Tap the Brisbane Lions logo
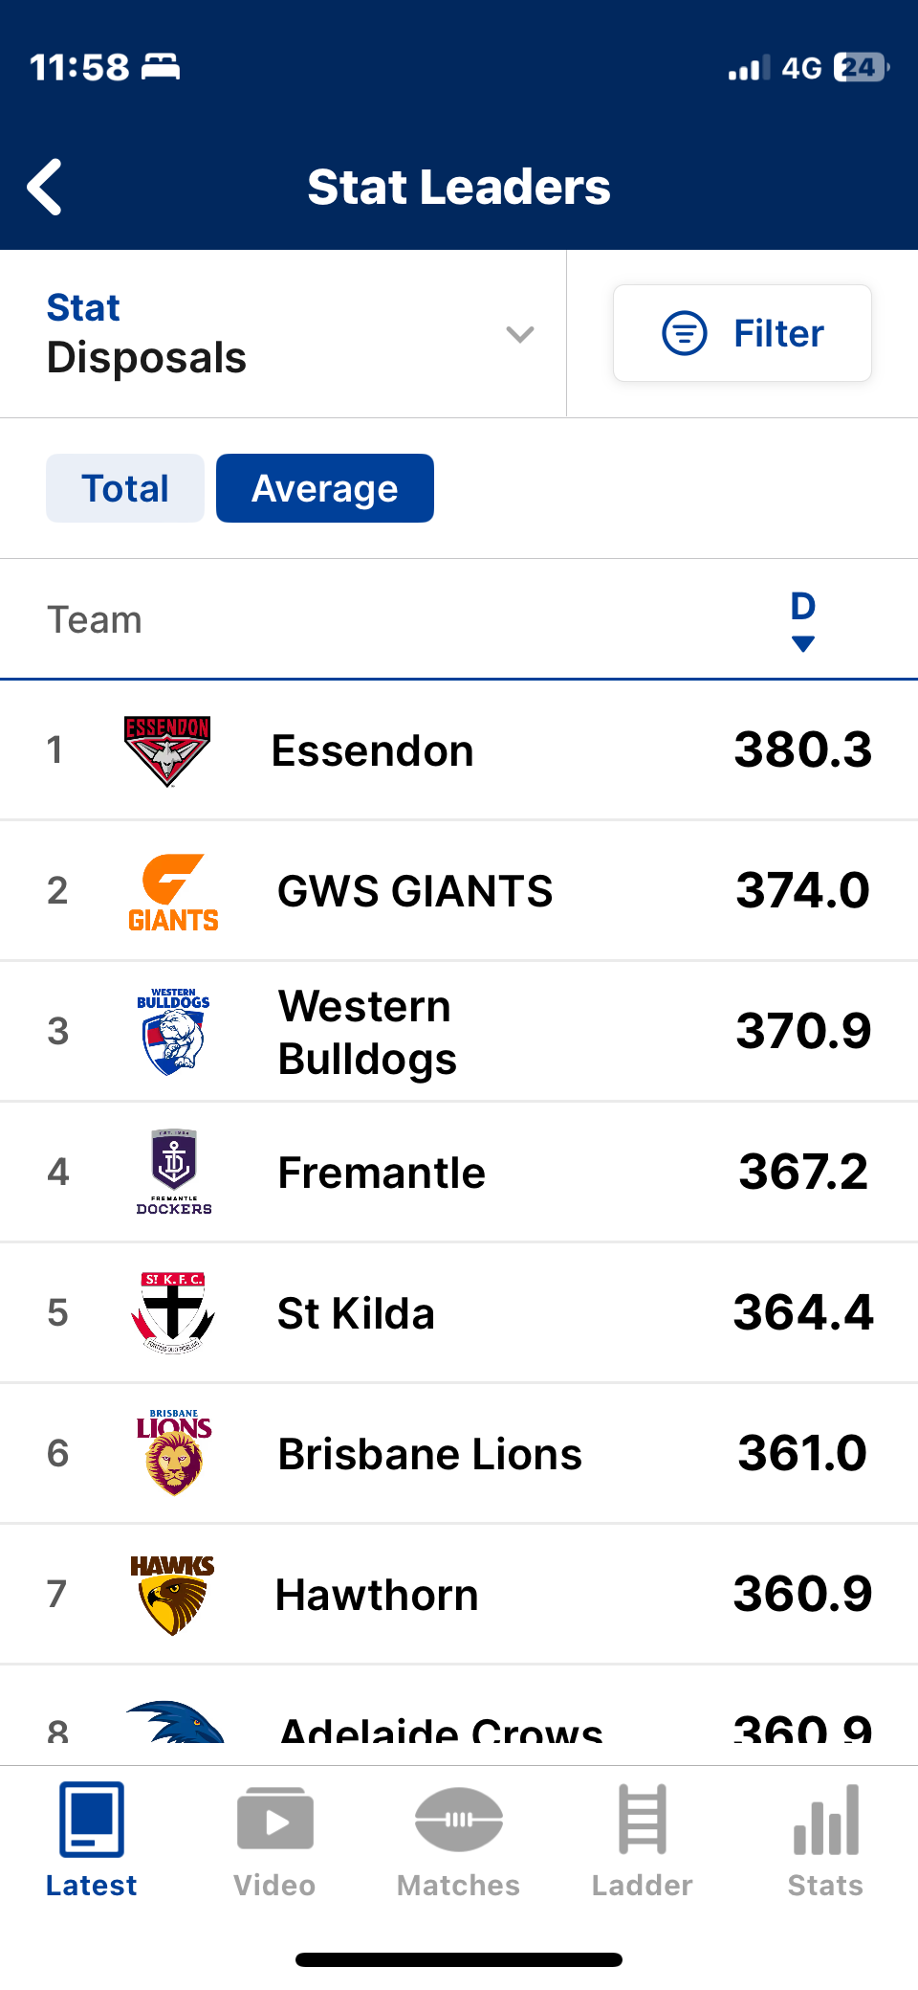Screen dimensions: 918x1990 click(174, 1453)
